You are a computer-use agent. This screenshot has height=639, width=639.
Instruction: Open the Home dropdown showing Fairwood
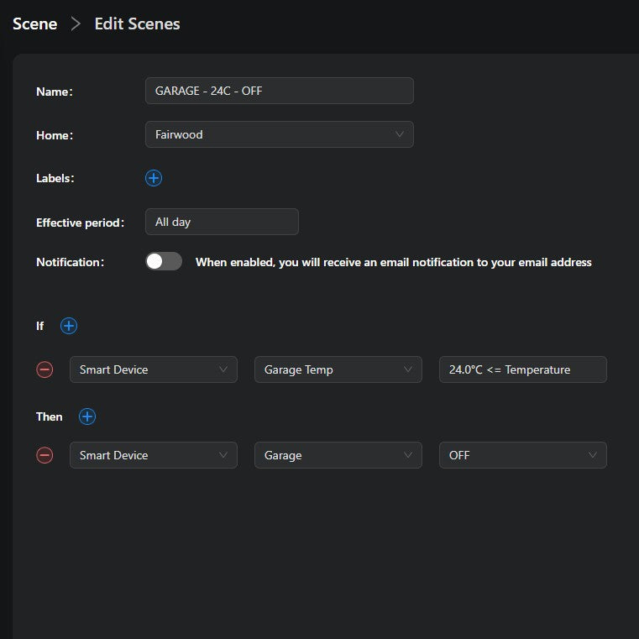pyautogui.click(x=279, y=134)
